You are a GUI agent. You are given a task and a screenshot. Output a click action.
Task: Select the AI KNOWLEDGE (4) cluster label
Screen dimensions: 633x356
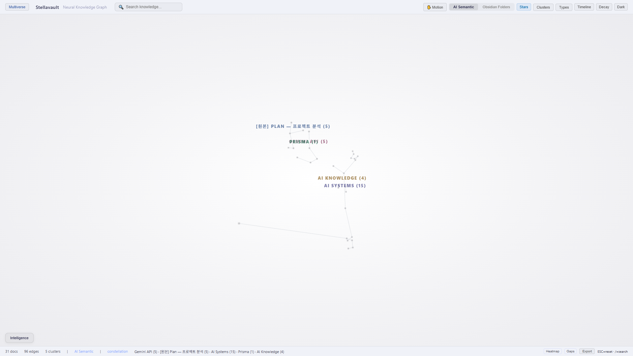click(342, 178)
